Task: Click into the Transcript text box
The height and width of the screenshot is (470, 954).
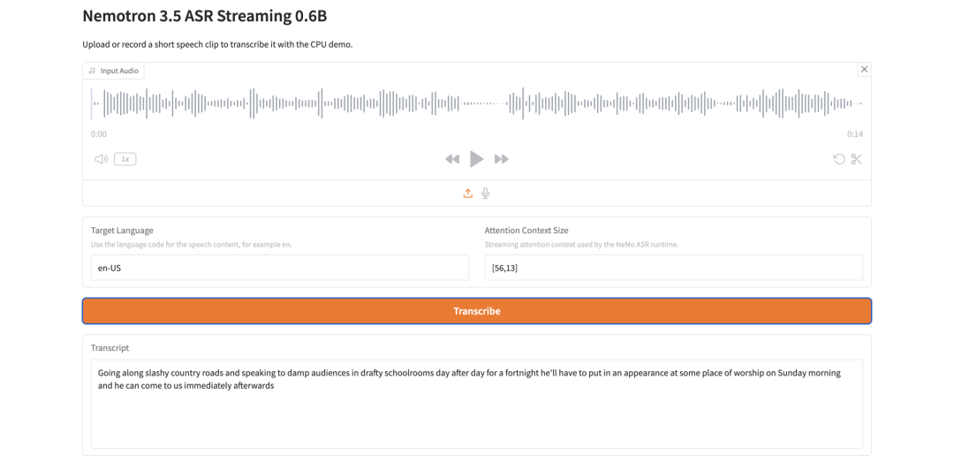Action: (x=477, y=404)
